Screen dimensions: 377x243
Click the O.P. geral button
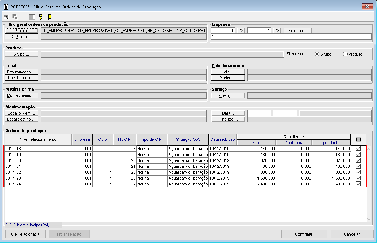tap(21, 31)
